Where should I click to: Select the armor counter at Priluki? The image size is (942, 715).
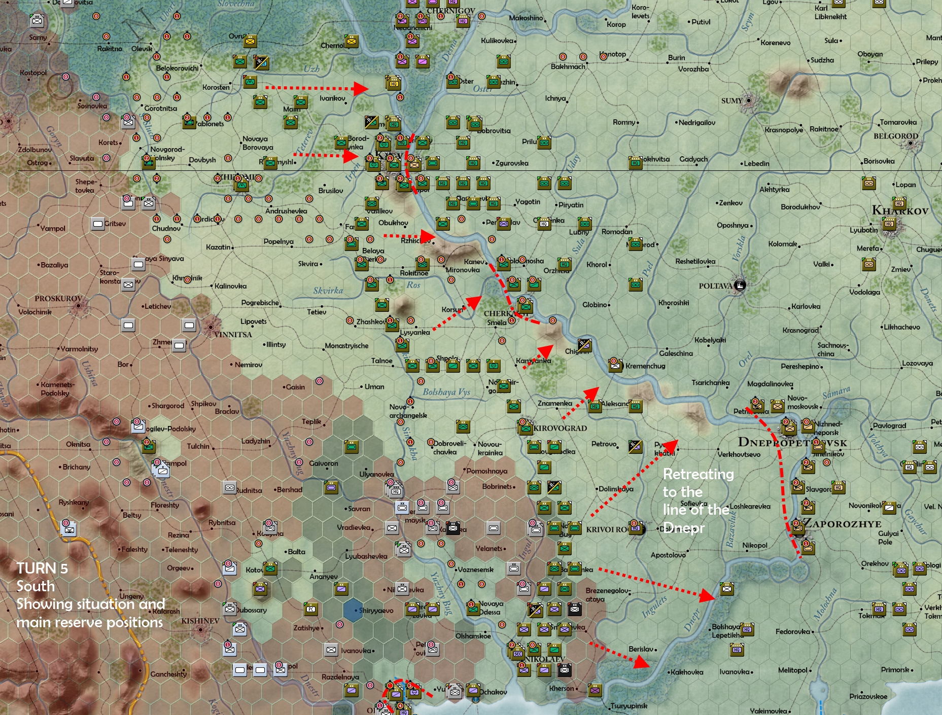coord(544,142)
